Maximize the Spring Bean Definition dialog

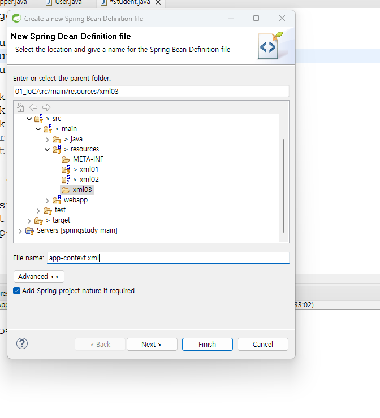[256, 18]
